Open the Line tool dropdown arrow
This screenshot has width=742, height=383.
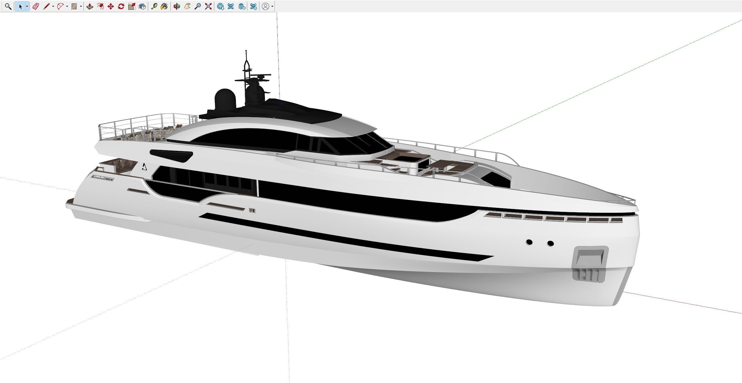pyautogui.click(x=53, y=6)
